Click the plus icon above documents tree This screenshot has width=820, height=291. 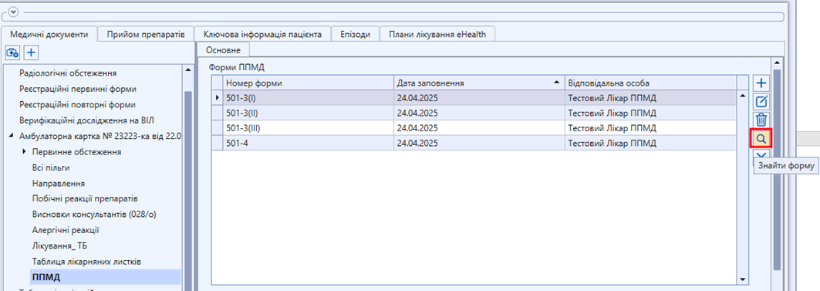coord(31,52)
